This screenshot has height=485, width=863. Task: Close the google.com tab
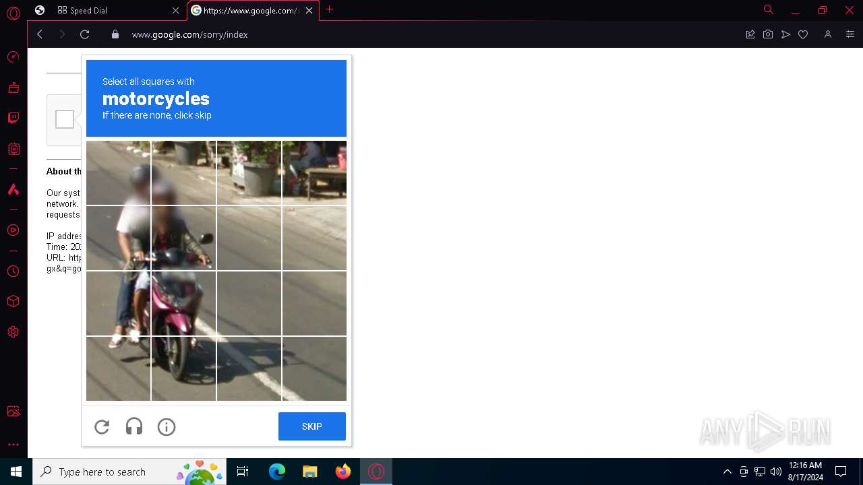coord(309,11)
